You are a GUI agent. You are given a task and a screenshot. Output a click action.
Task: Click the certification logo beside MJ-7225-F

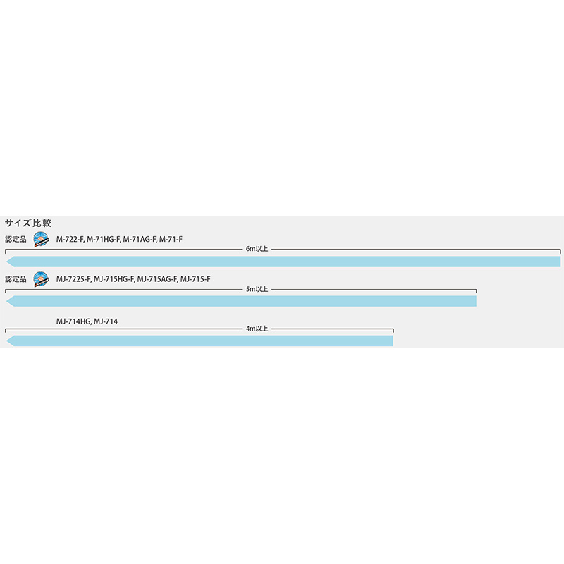point(41,279)
